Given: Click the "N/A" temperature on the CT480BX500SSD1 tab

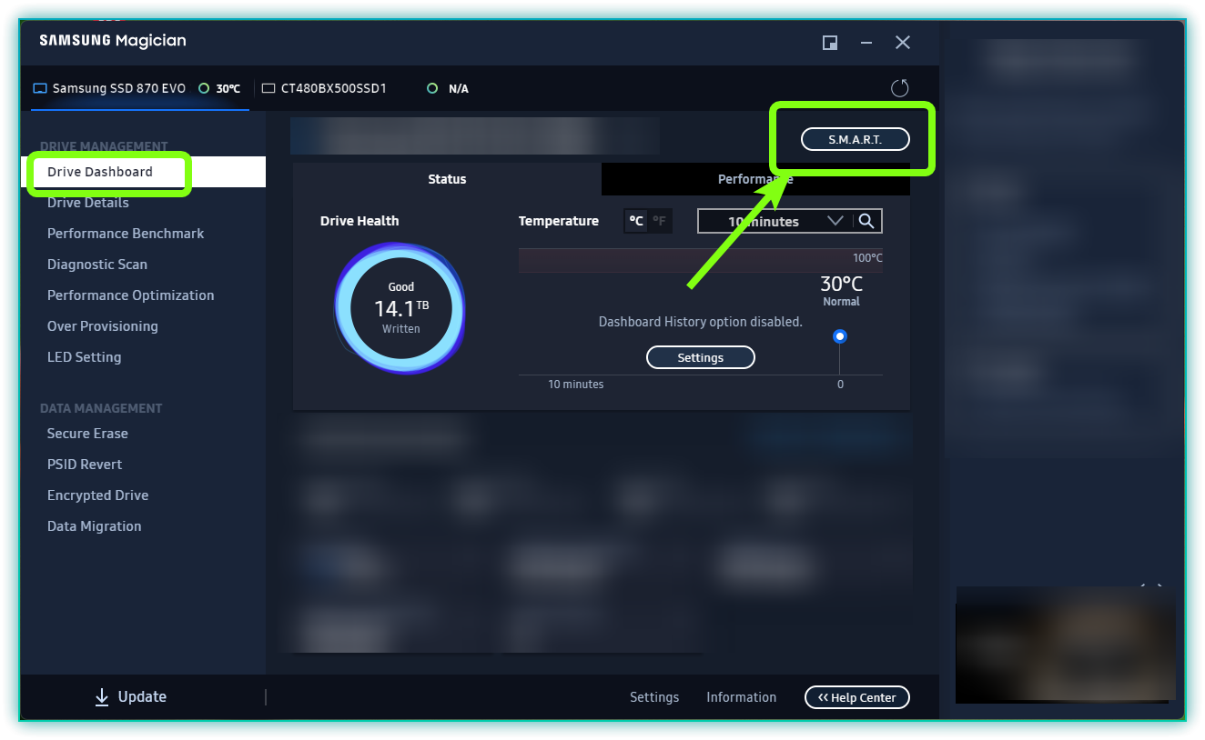Looking at the screenshot, I should (x=459, y=89).
